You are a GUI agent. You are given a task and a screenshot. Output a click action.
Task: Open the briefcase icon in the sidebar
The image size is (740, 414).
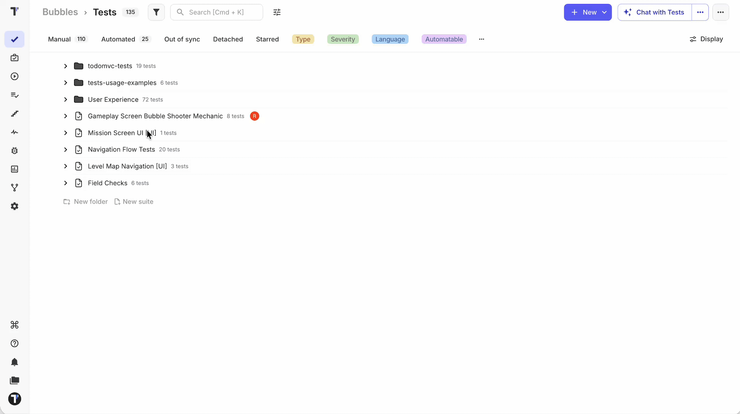coord(14,58)
